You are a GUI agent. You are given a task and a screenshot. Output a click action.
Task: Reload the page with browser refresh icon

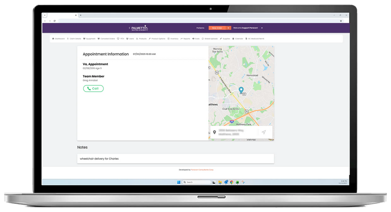pos(54,21)
